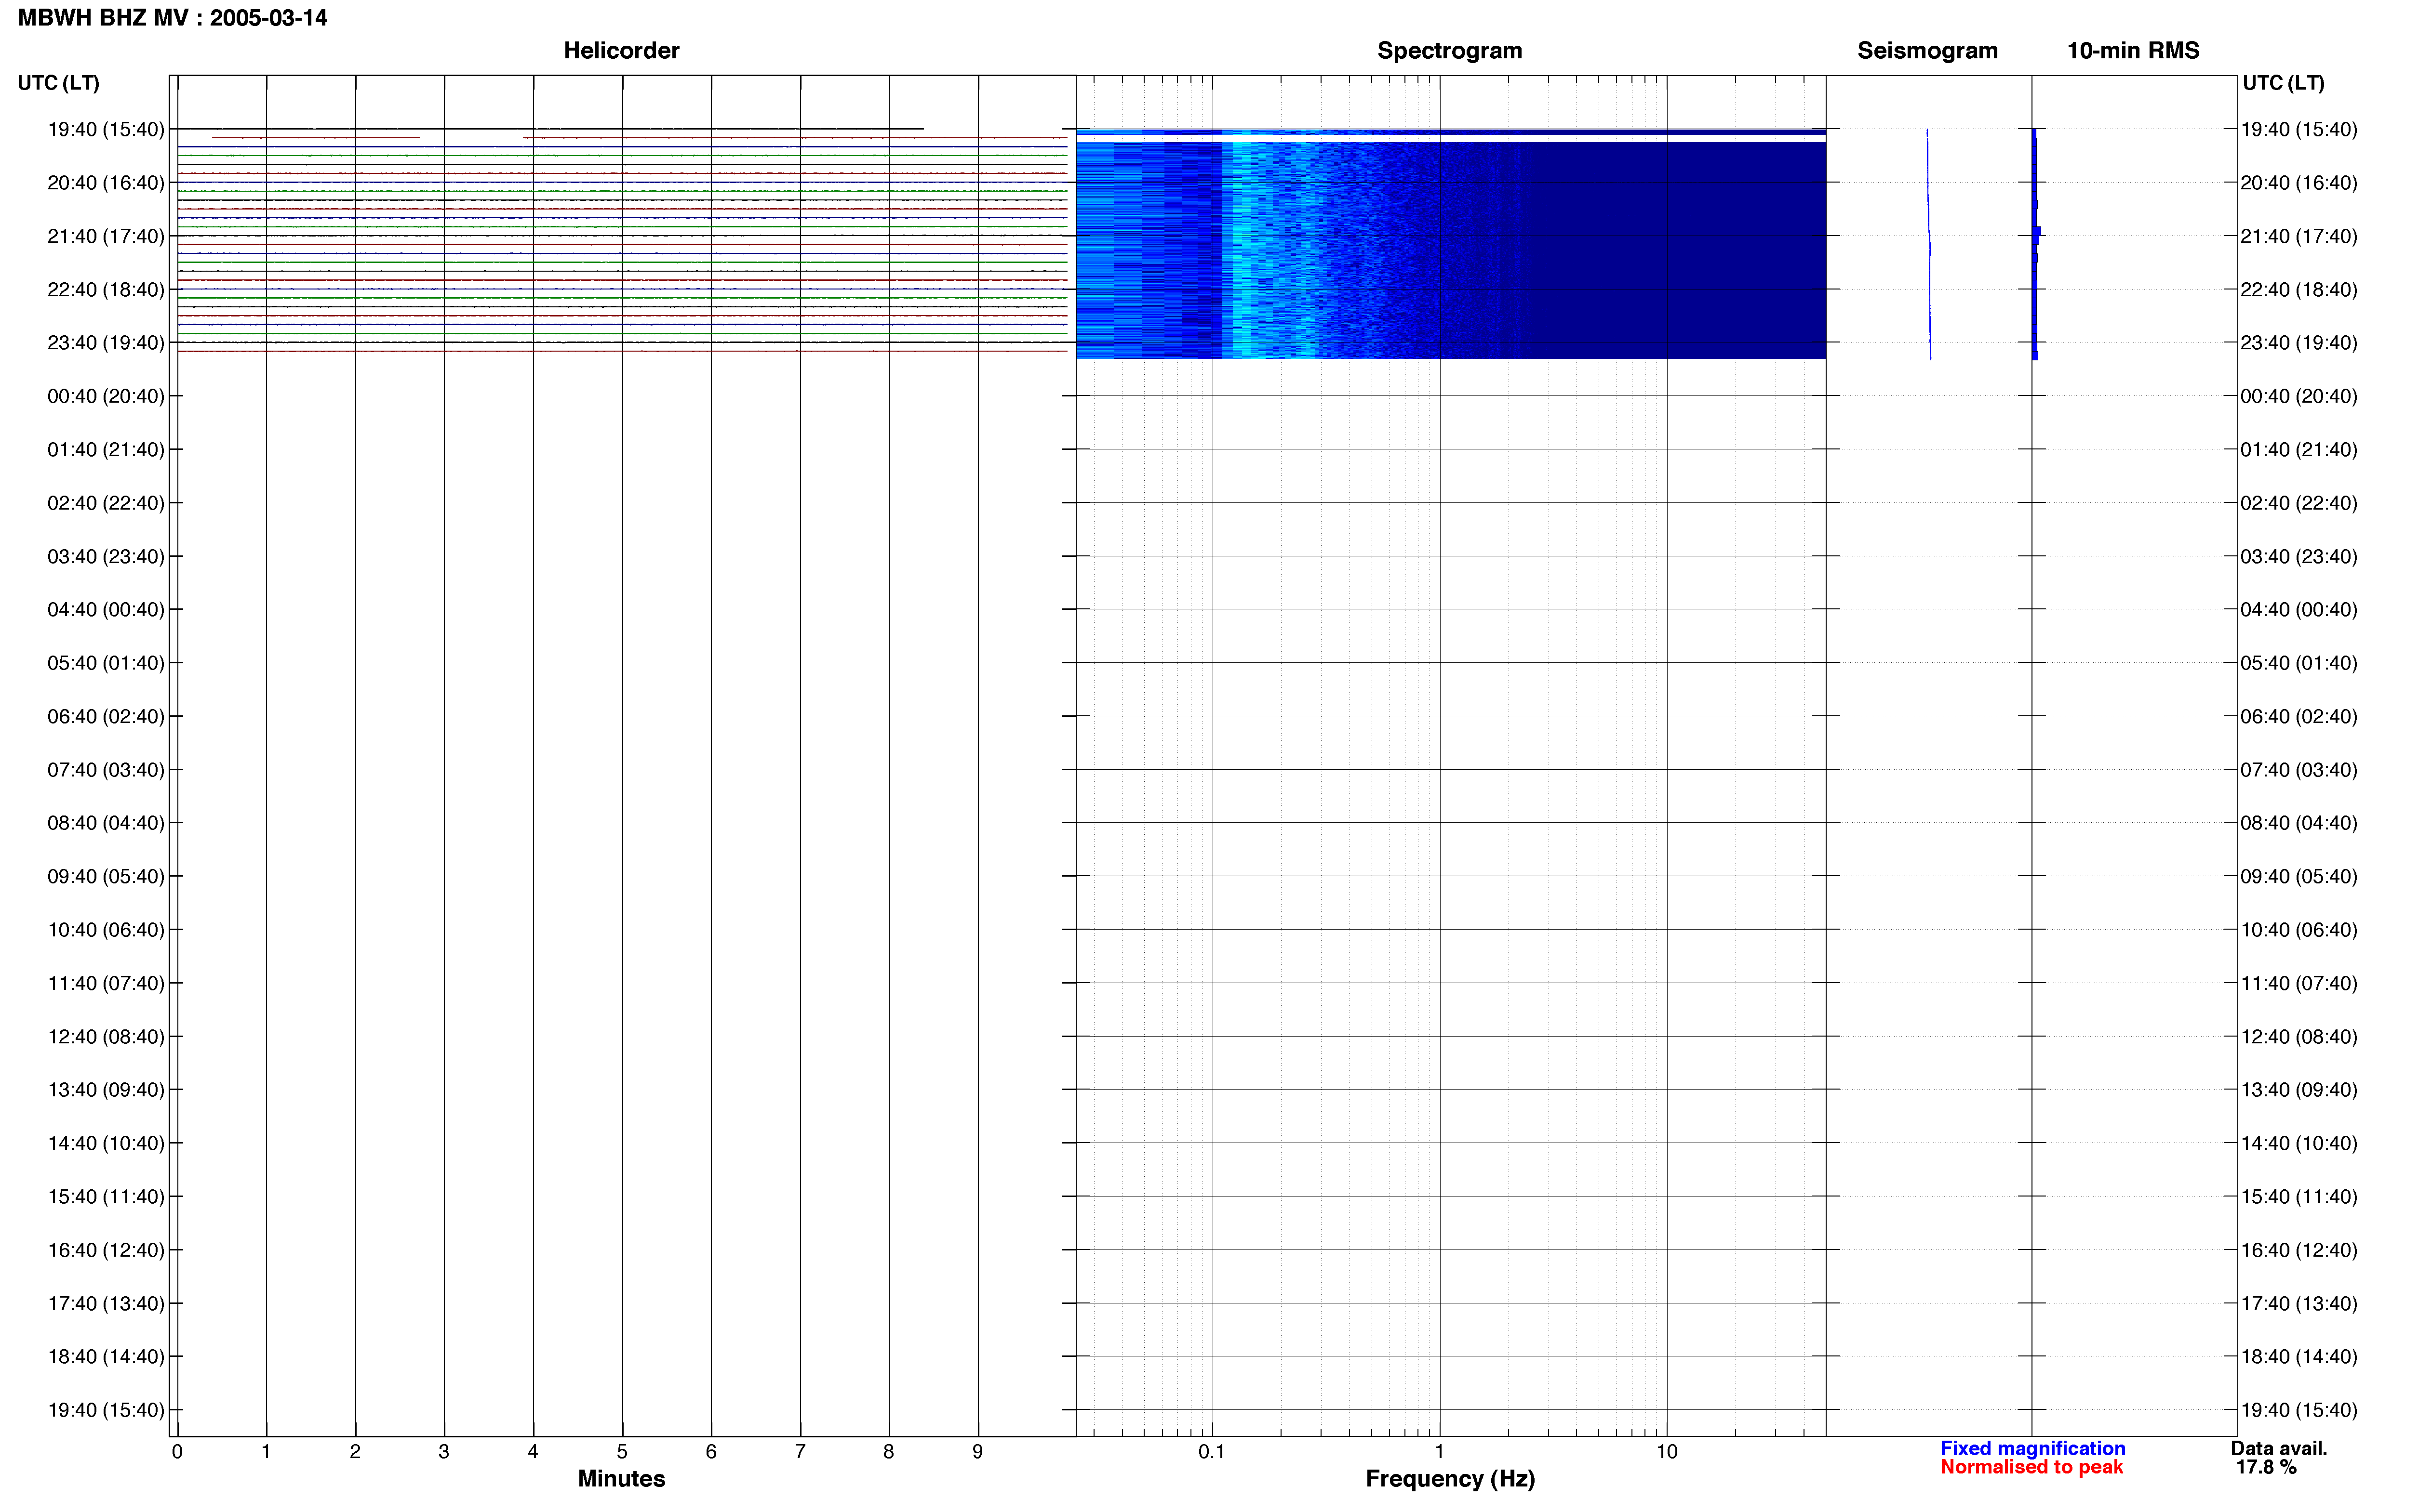The height and width of the screenshot is (1512, 2419).
Task: Click the bright cyan band in the spectrogram
Action: [x=1241, y=250]
